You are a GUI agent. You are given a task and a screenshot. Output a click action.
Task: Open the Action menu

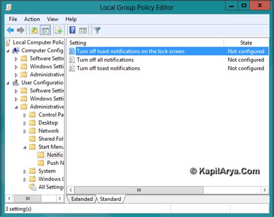coord(32,19)
